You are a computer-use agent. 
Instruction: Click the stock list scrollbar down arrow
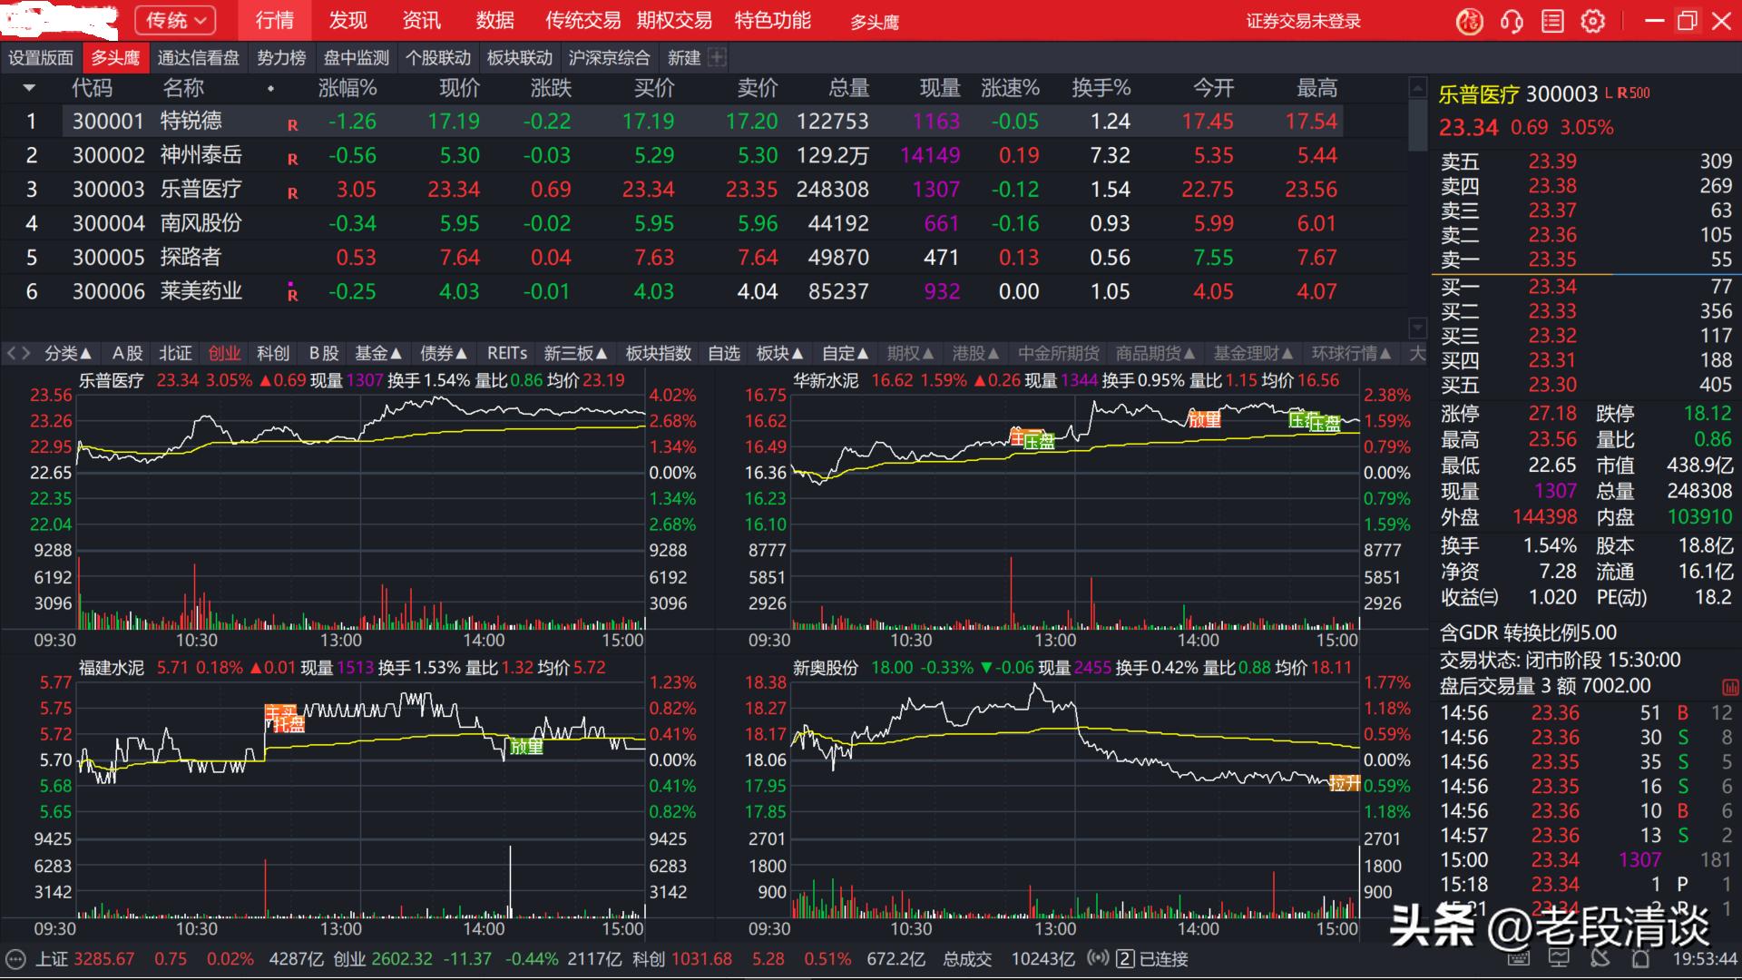pyautogui.click(x=1416, y=327)
